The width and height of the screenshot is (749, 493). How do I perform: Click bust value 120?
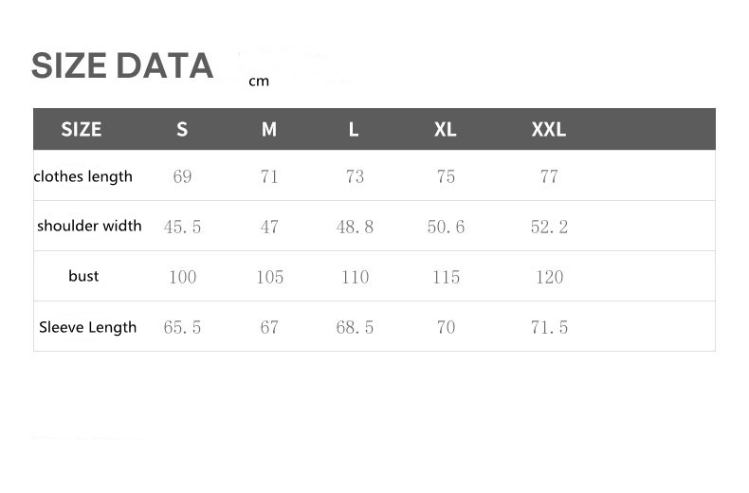click(549, 278)
